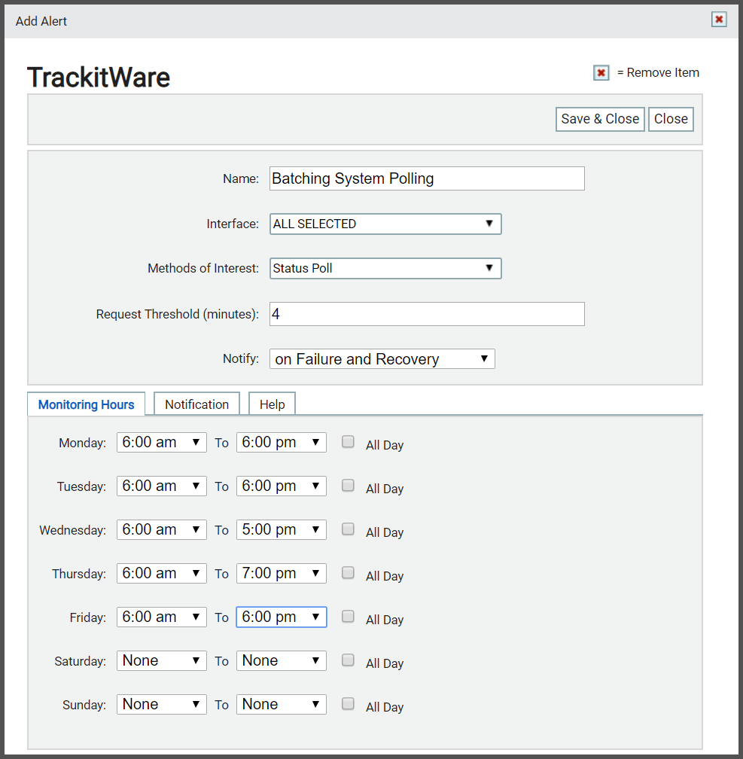Screen dimensions: 743x759
Task: Switch to the Monitoring Hours tab
Action: [x=86, y=404]
